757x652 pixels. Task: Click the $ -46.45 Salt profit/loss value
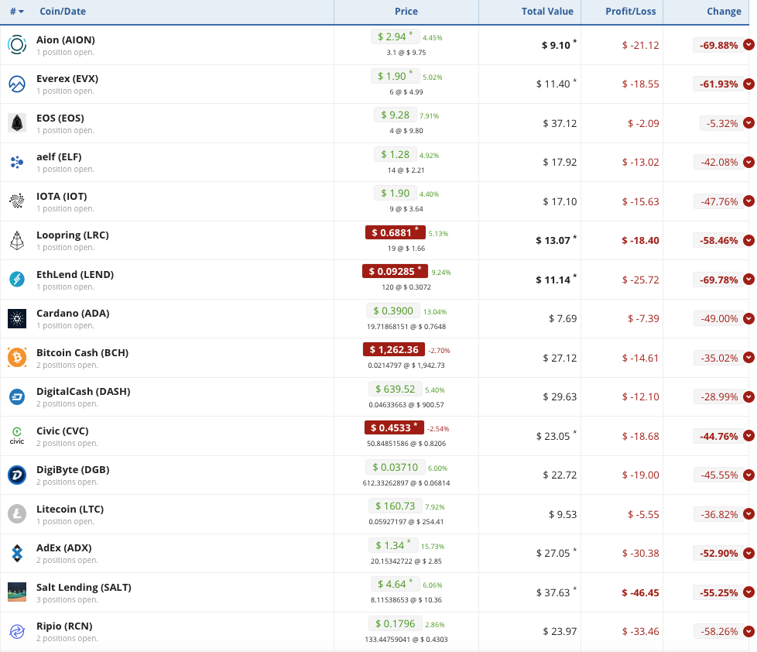point(640,592)
